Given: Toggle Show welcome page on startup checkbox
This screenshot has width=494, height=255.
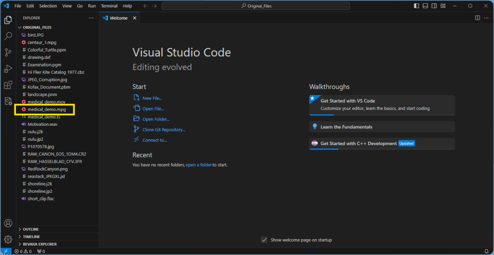Looking at the screenshot, I should click(x=264, y=240).
